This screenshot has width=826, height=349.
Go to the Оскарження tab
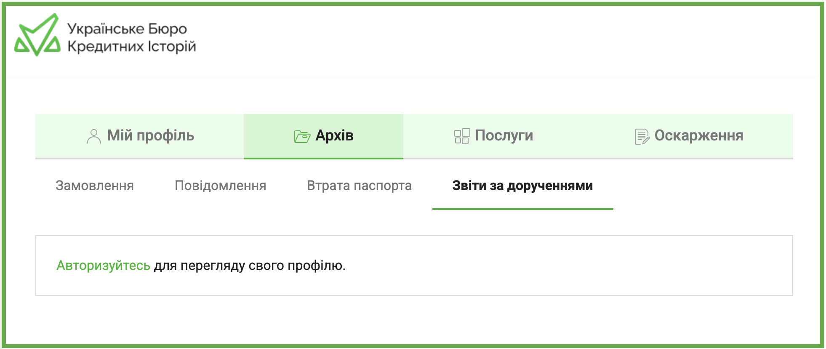698,136
